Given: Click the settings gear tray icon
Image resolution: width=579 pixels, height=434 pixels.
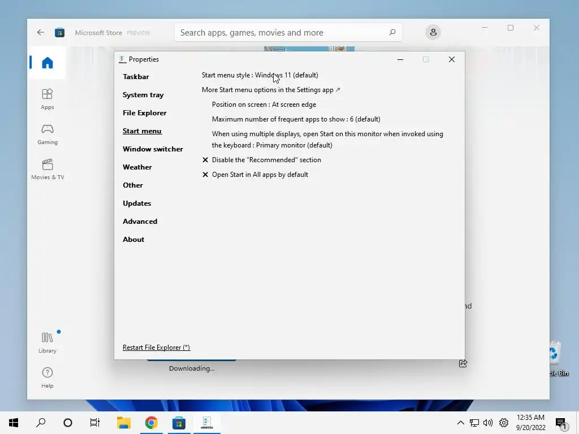Looking at the screenshot, I should [504, 423].
